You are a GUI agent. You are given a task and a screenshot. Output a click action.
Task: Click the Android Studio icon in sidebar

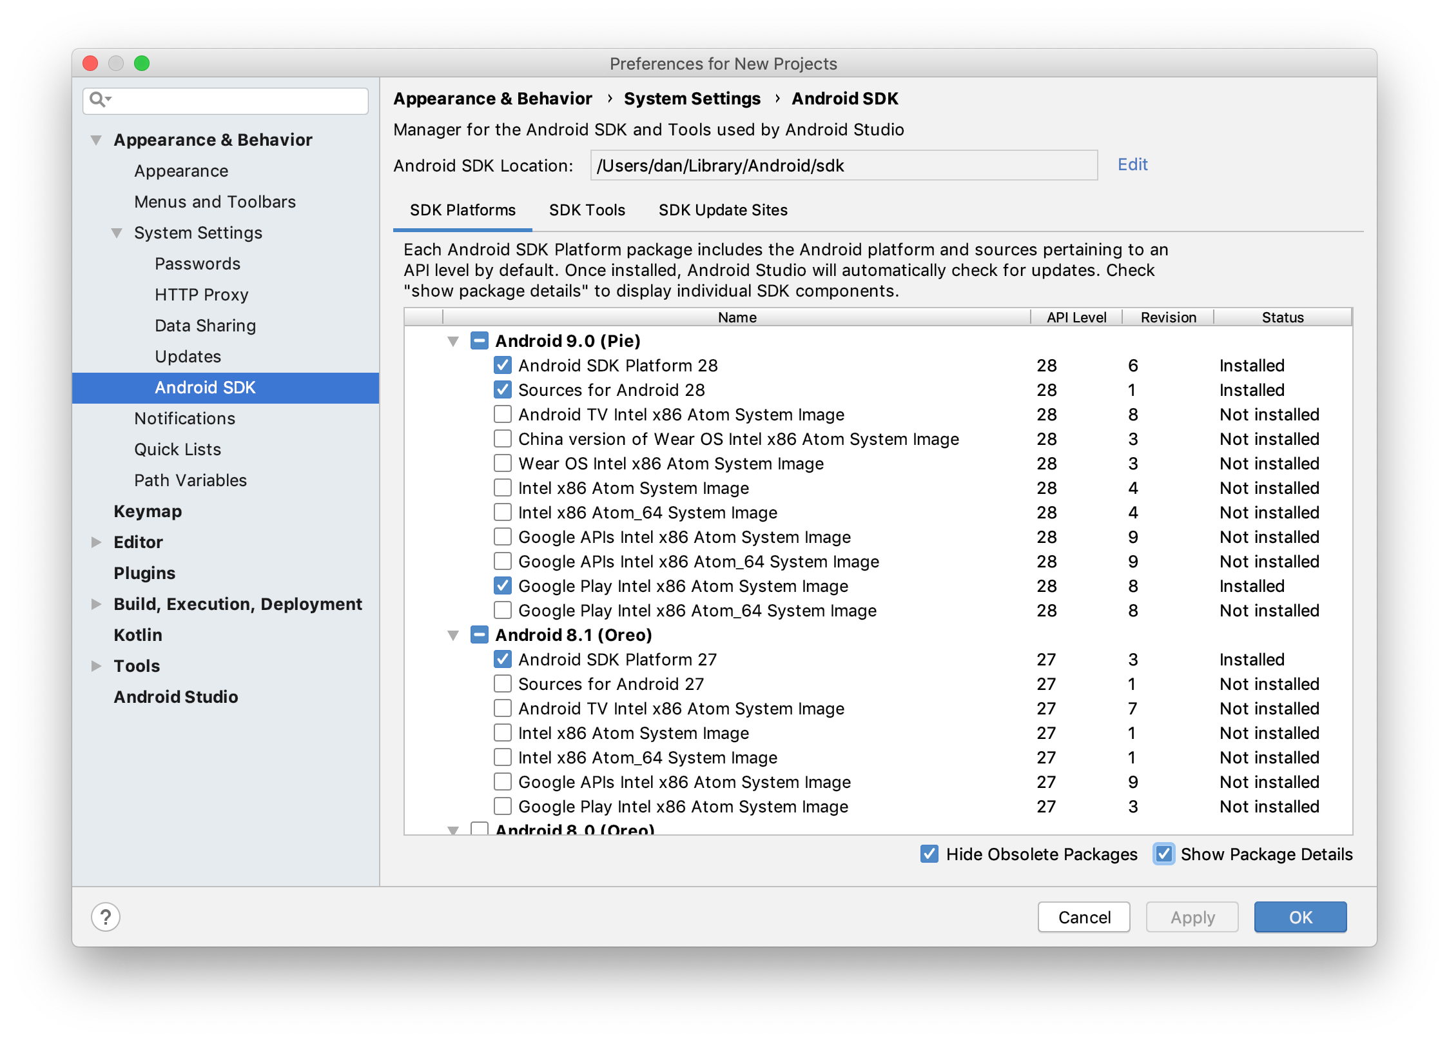tap(173, 696)
